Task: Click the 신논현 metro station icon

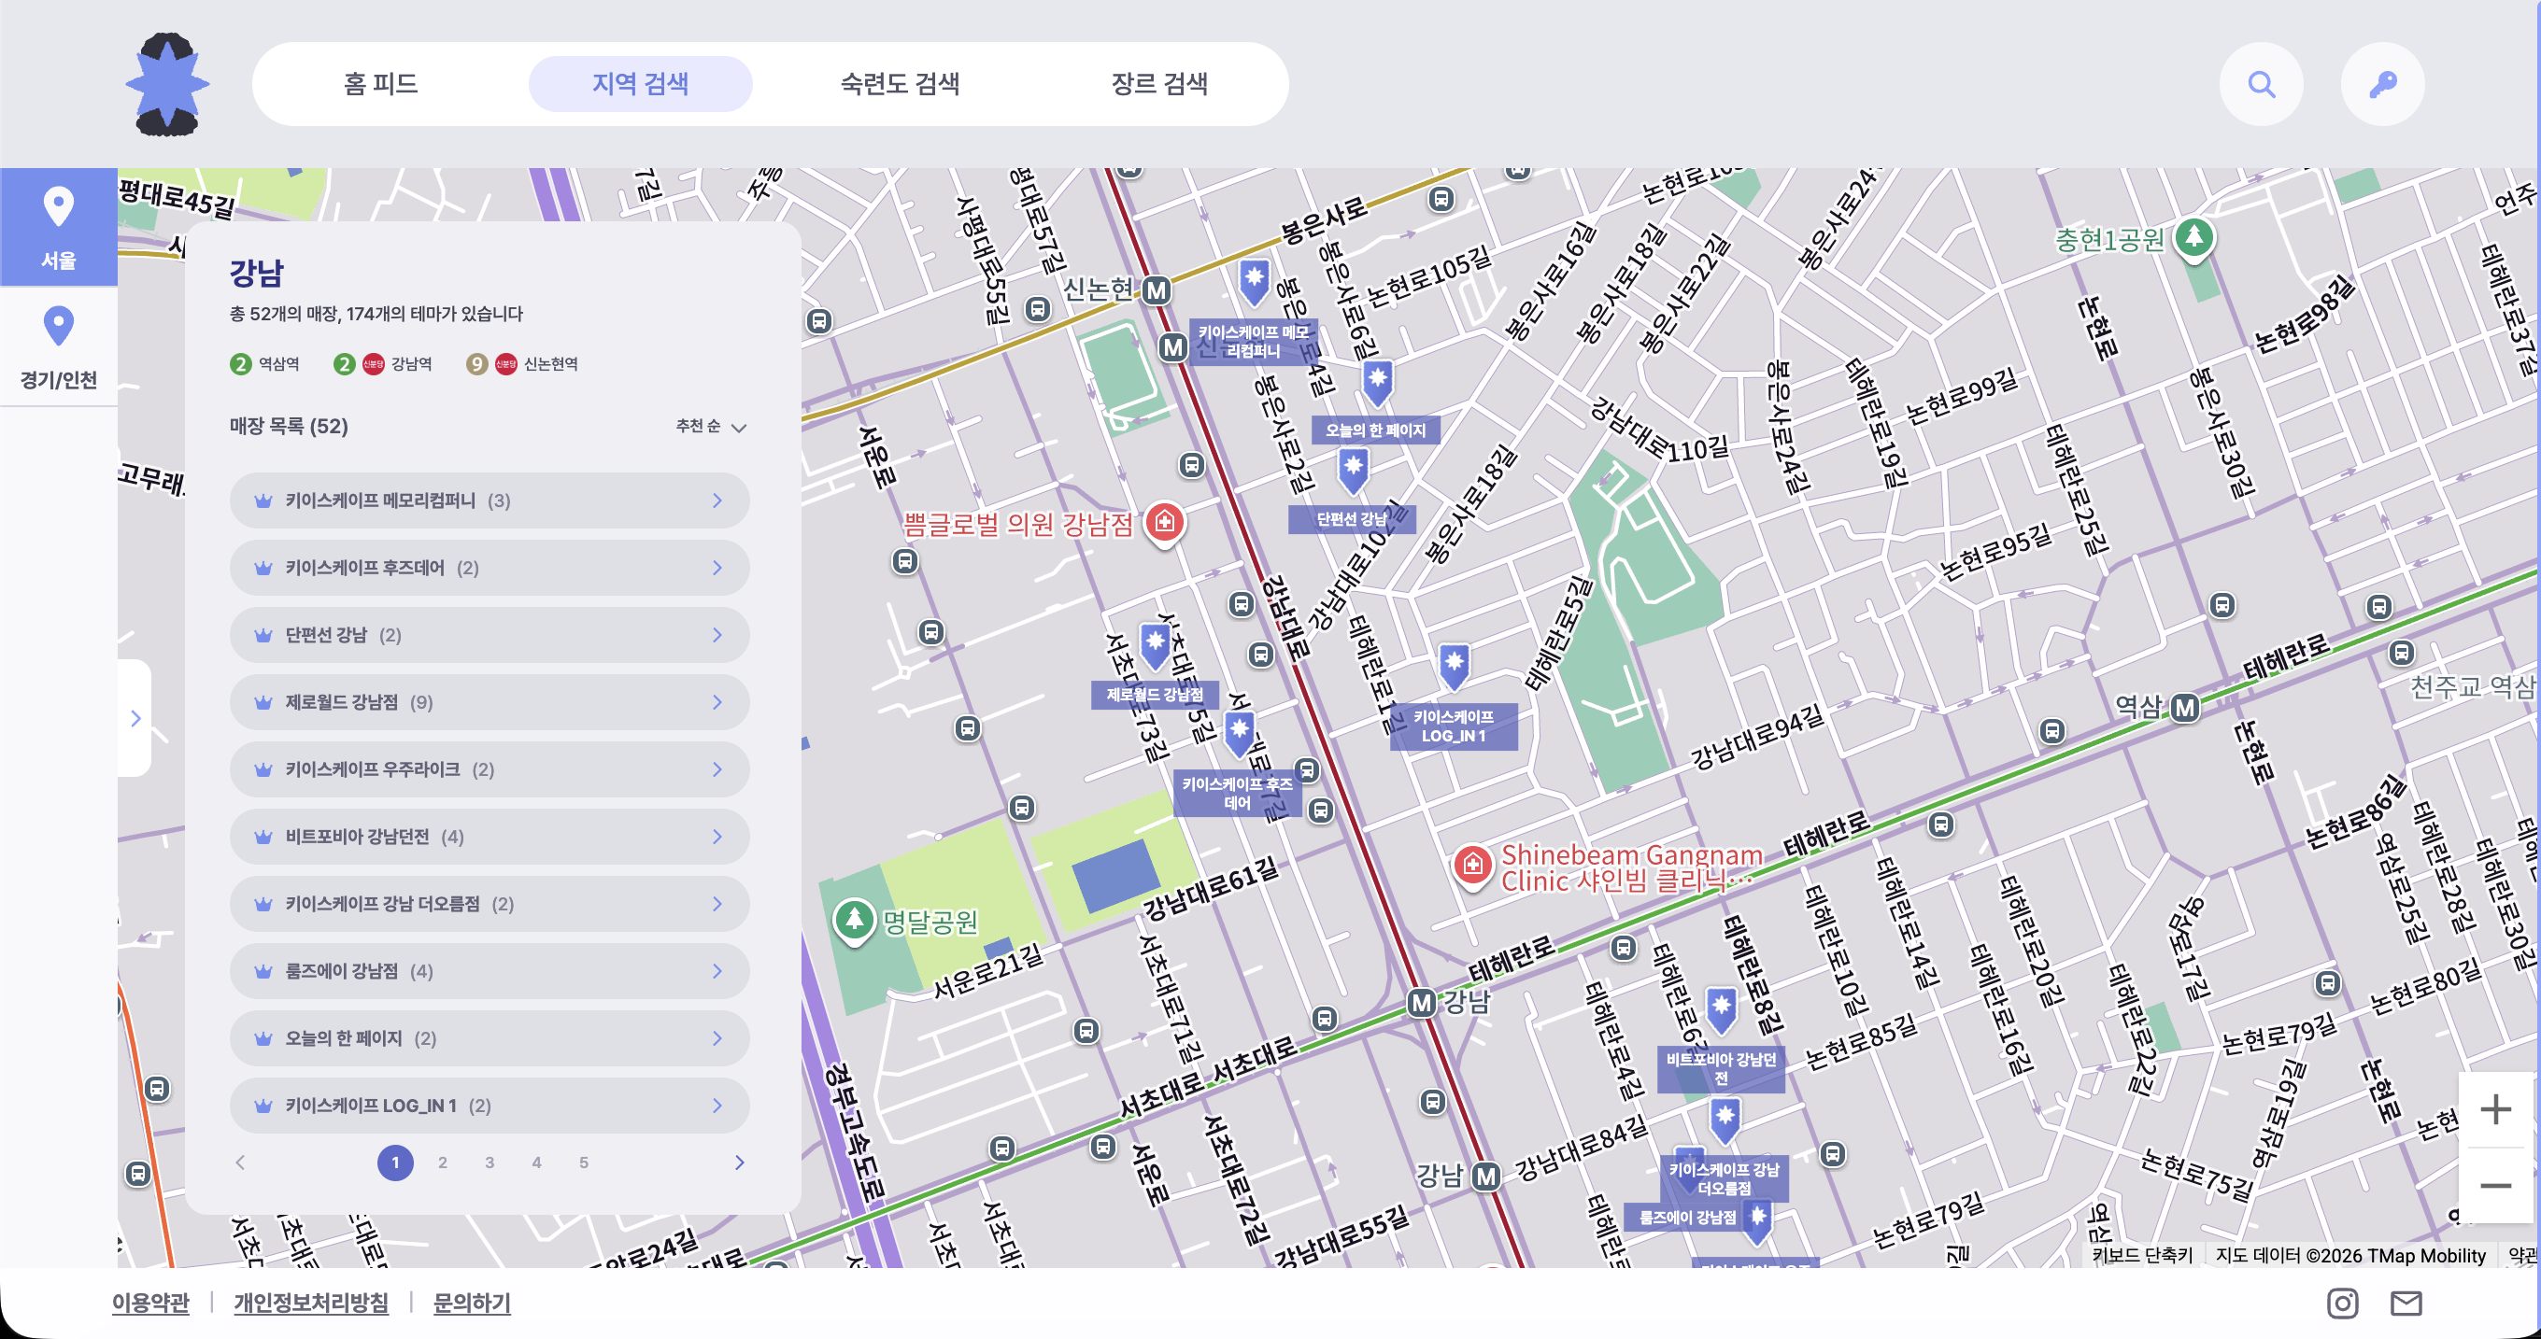Action: pos(1157,291)
